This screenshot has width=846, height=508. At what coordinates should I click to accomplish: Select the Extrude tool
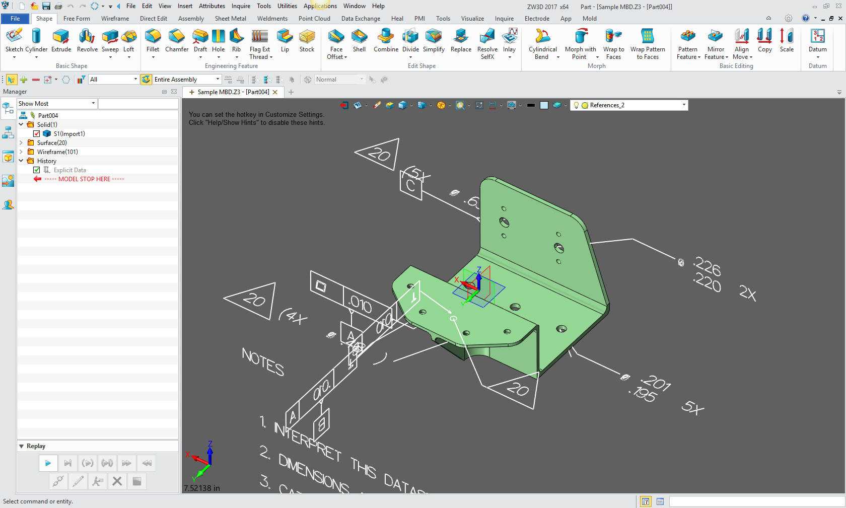click(x=61, y=40)
